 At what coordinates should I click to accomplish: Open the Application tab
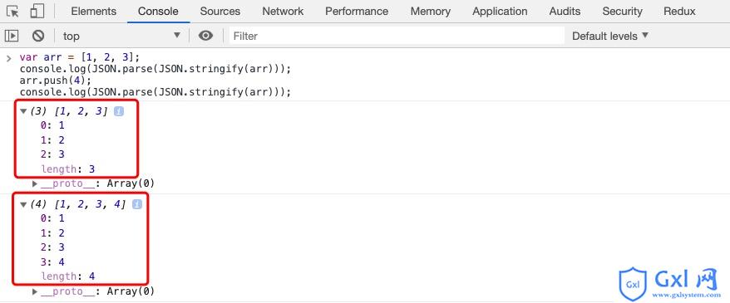(500, 11)
